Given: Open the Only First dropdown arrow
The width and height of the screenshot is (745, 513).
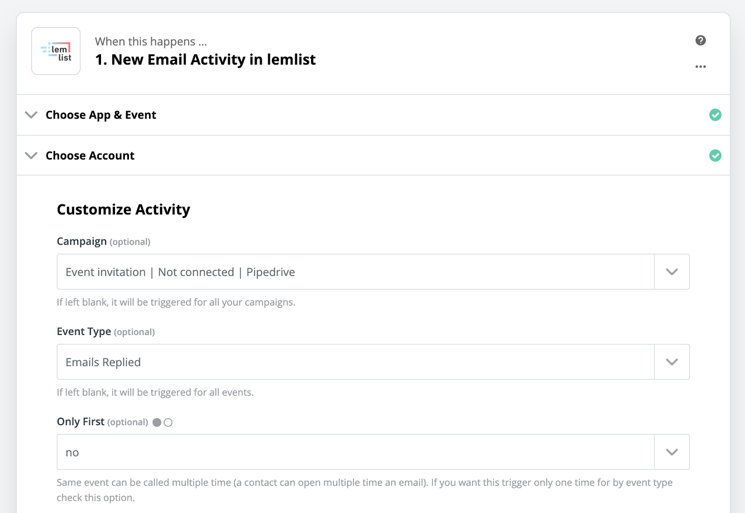Looking at the screenshot, I should [x=671, y=452].
